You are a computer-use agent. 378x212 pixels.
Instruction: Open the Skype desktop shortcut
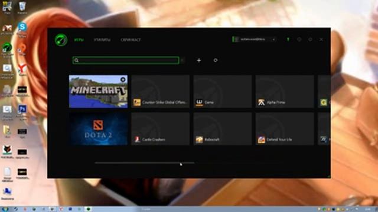tap(22, 29)
